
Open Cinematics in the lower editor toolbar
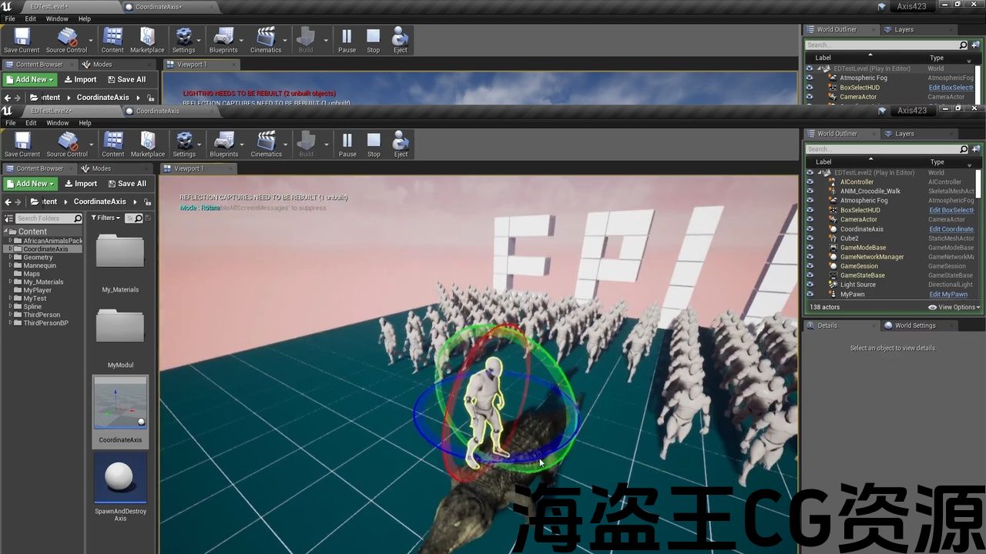point(267,144)
